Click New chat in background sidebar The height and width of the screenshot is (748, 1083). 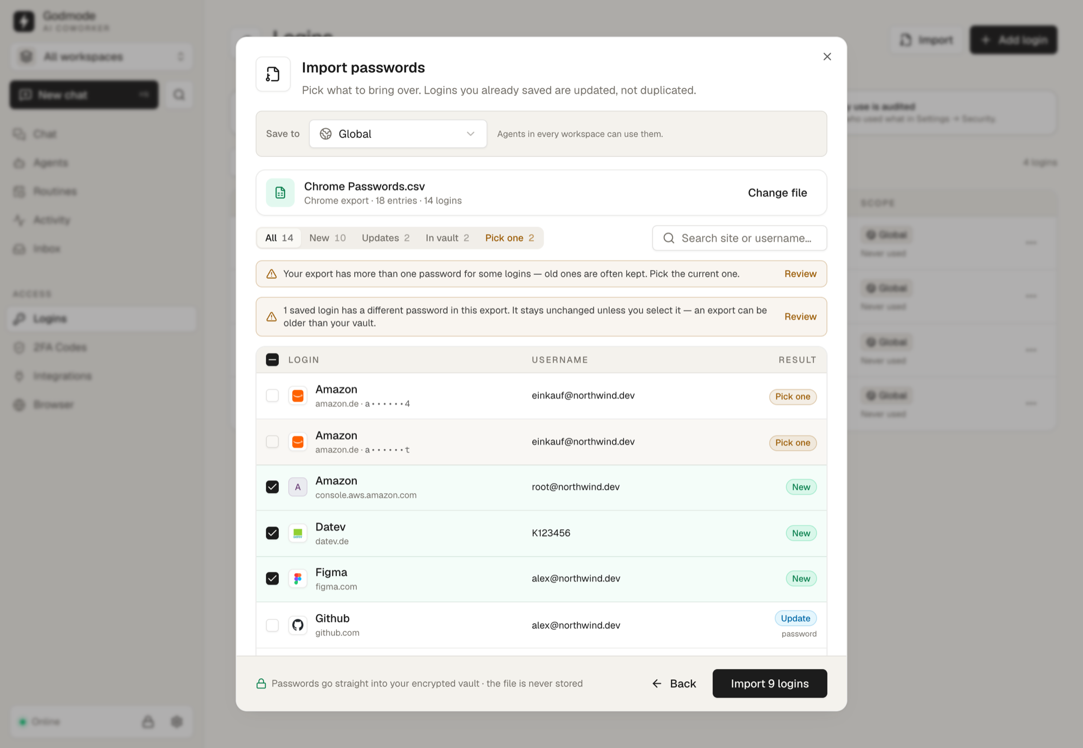click(84, 95)
